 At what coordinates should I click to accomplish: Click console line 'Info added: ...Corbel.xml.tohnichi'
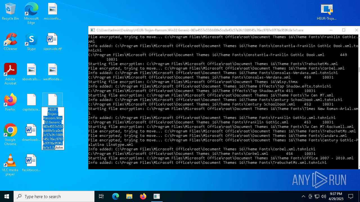[x=202, y=149]
